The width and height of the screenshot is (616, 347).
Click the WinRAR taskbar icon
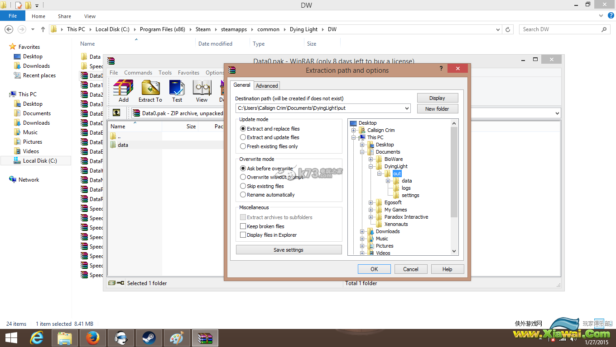[205, 338]
